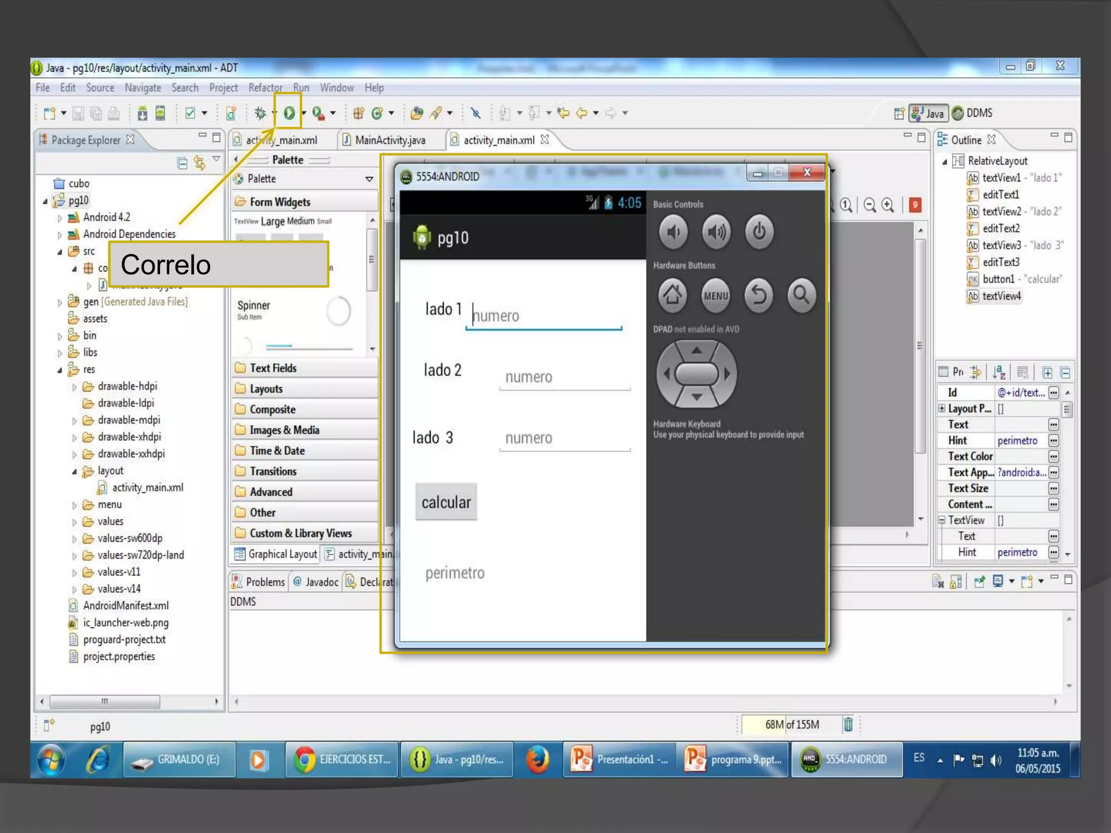Open the Palette dropdown arrow
The width and height of the screenshot is (1111, 833).
click(369, 179)
